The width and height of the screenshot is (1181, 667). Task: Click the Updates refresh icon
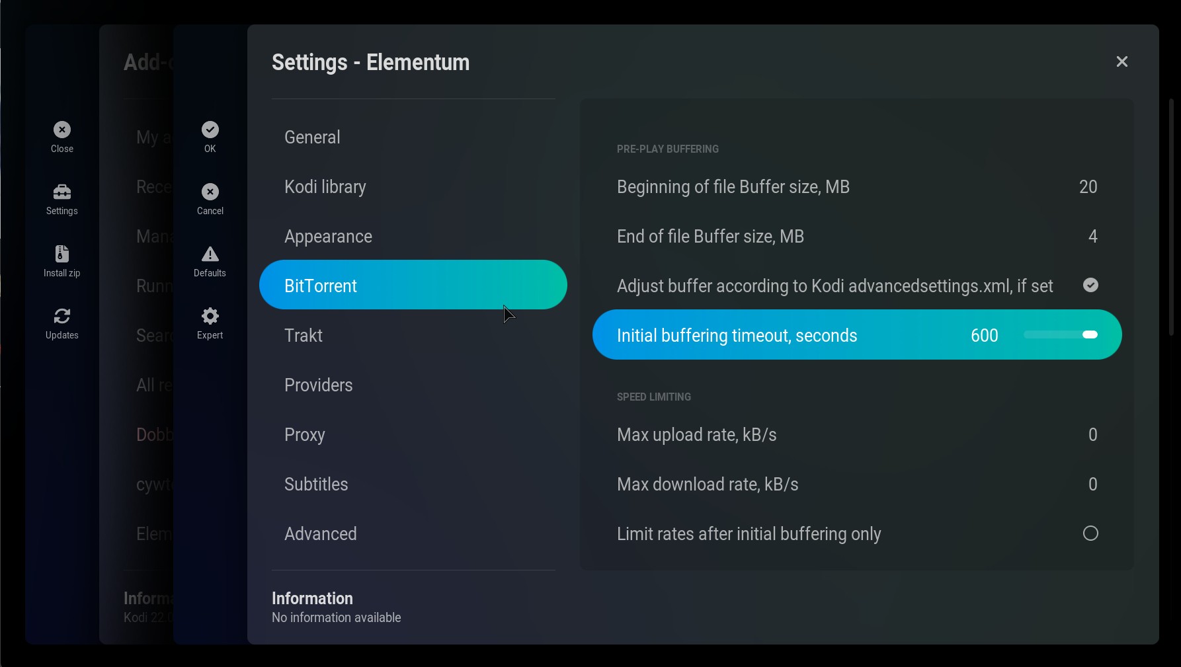(62, 316)
